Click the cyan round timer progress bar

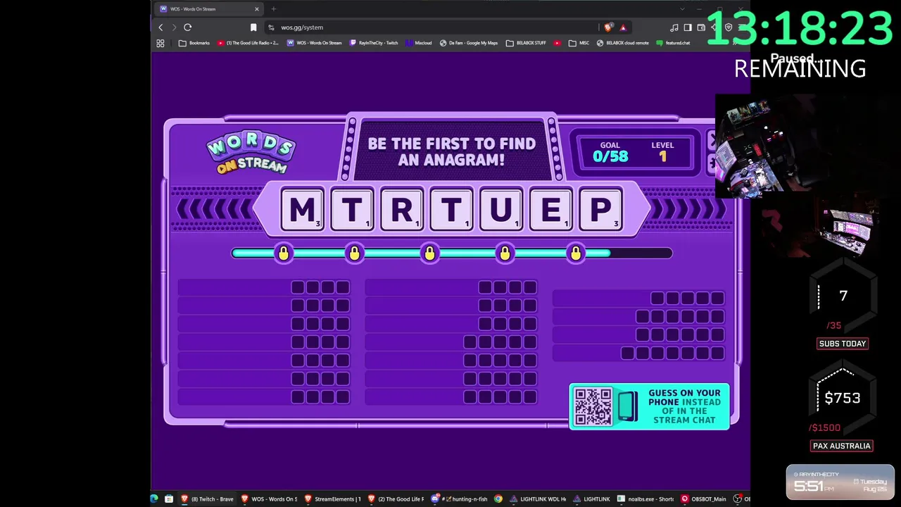452,253
